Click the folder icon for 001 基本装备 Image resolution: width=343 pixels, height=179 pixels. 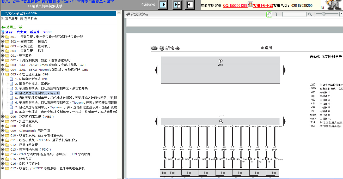(x=7, y=56)
